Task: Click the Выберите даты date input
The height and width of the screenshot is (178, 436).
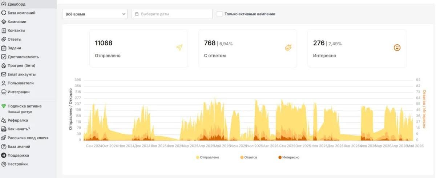Action: [x=172, y=14]
